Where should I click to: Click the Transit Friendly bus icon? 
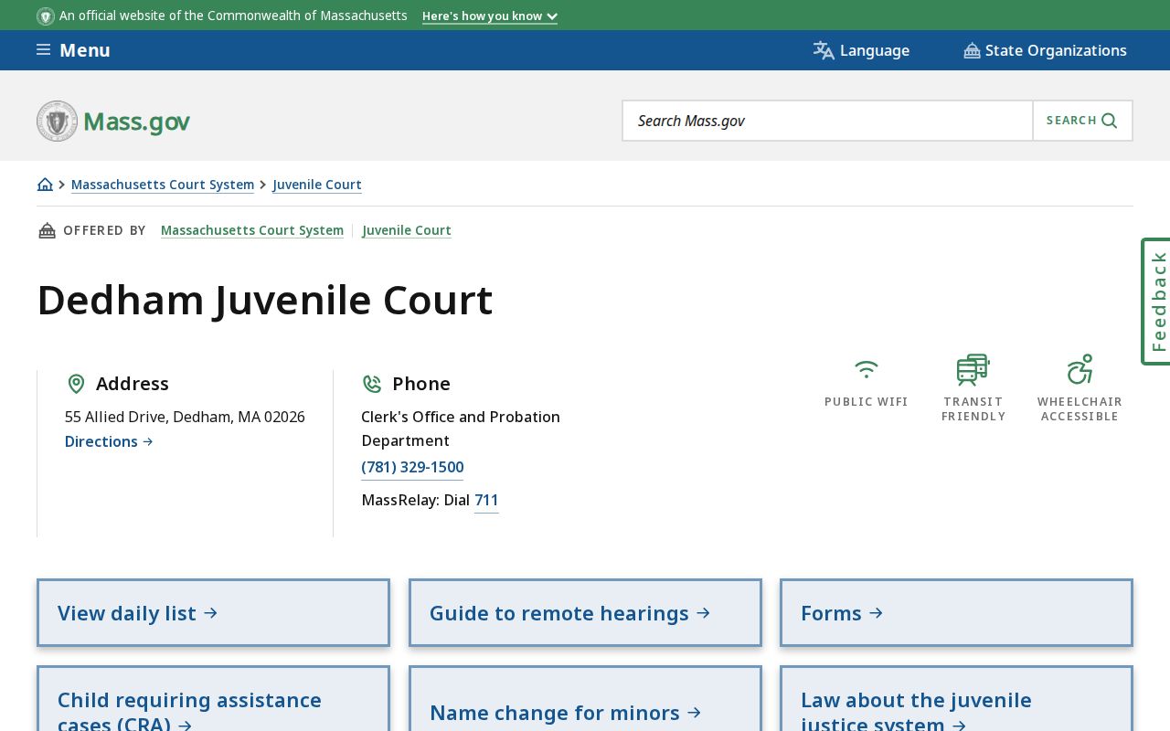[x=973, y=369]
